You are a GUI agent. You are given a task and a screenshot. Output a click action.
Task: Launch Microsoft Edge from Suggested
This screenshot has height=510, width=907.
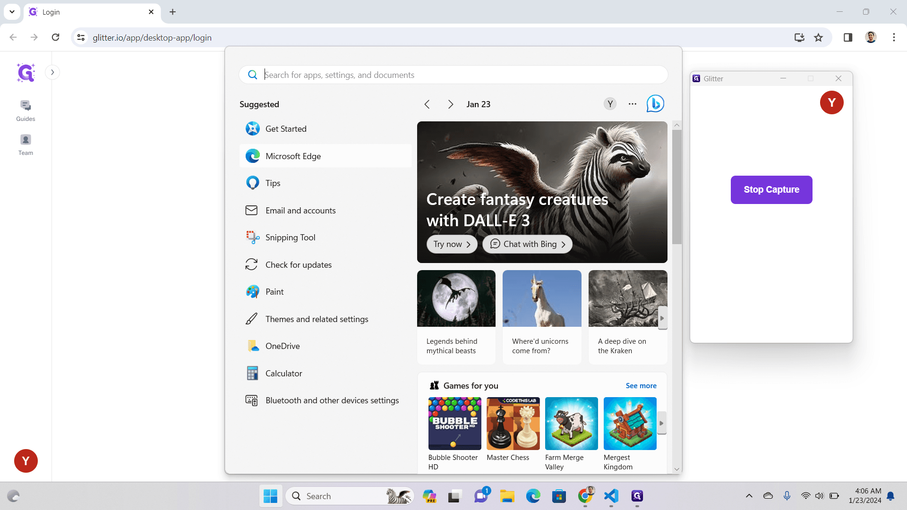325,156
